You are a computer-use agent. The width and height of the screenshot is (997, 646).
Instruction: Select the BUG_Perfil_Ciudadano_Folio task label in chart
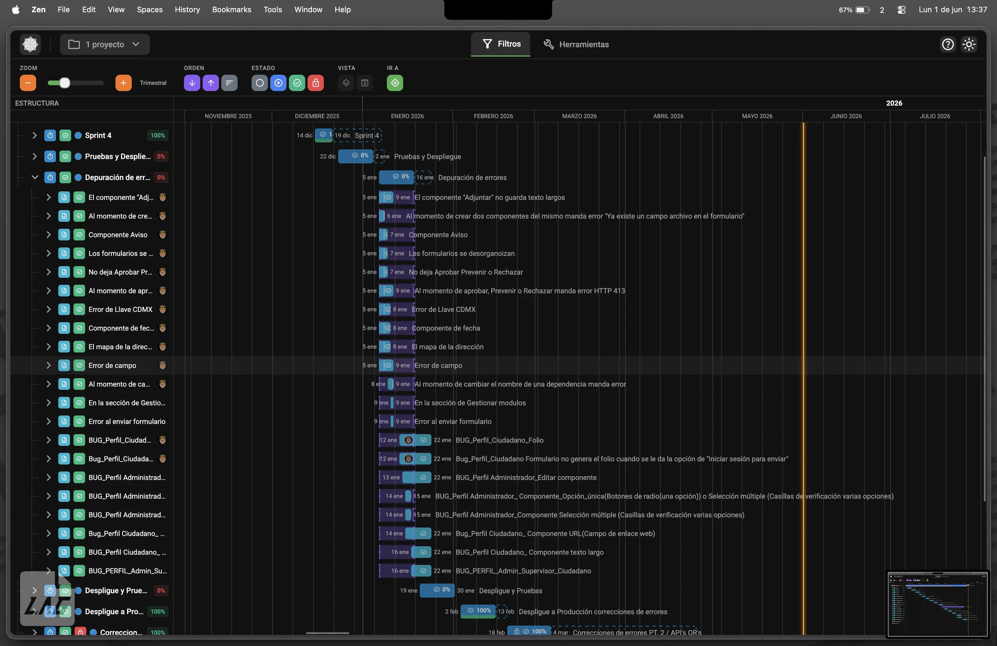point(499,440)
